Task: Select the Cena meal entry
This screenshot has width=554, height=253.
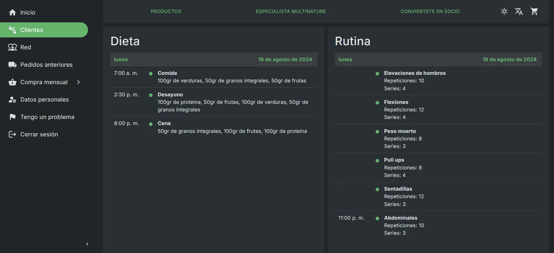Action: (x=164, y=123)
